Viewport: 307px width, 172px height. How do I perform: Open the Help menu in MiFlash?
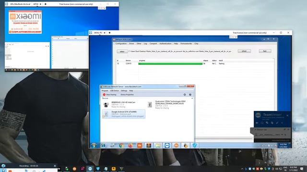176,43
